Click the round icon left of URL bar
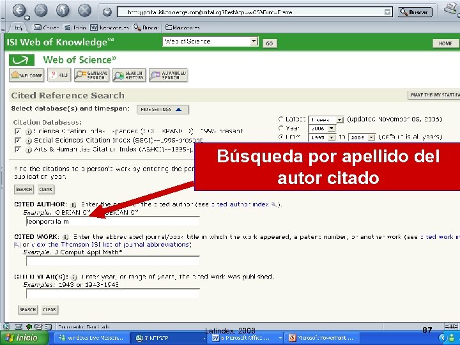Viewport: 460px width, 345px height. [107, 12]
